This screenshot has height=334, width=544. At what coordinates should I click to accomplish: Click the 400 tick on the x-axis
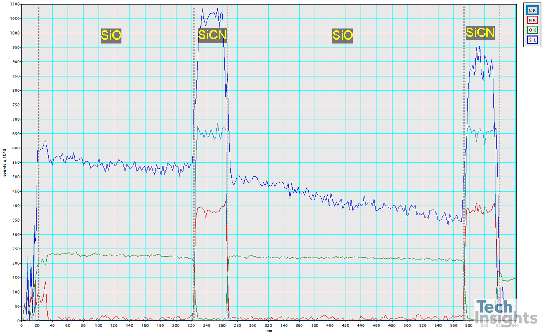pos(330,325)
